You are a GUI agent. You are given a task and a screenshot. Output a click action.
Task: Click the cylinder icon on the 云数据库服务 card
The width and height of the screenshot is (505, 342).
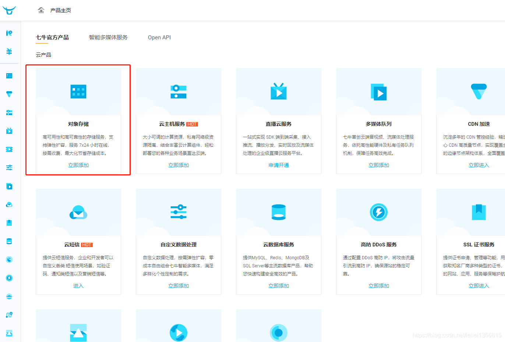pyautogui.click(x=279, y=212)
